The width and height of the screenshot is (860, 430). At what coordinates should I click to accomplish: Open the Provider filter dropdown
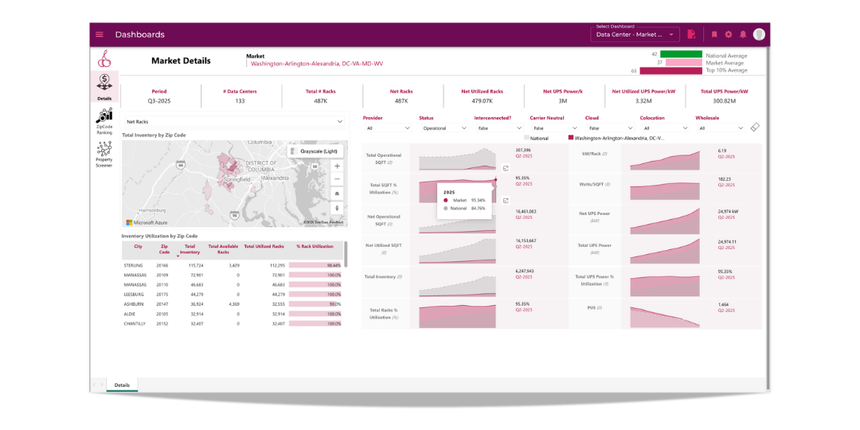pyautogui.click(x=388, y=128)
